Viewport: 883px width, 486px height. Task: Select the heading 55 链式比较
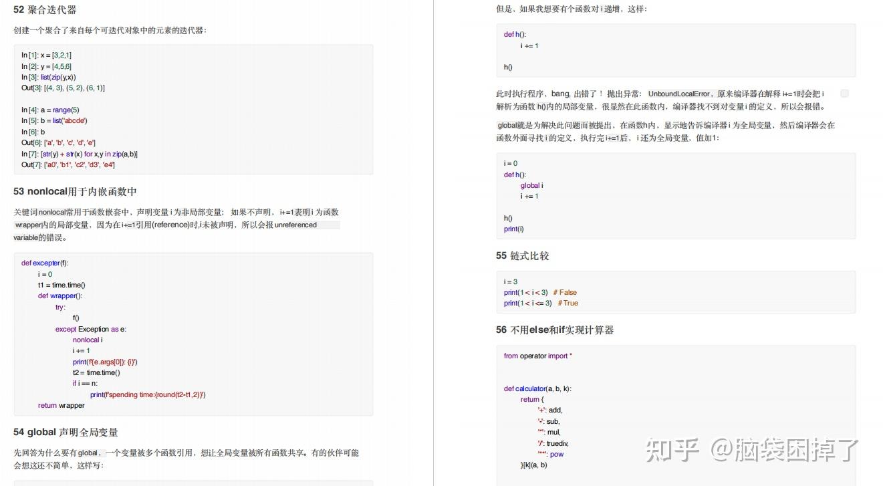tap(523, 255)
